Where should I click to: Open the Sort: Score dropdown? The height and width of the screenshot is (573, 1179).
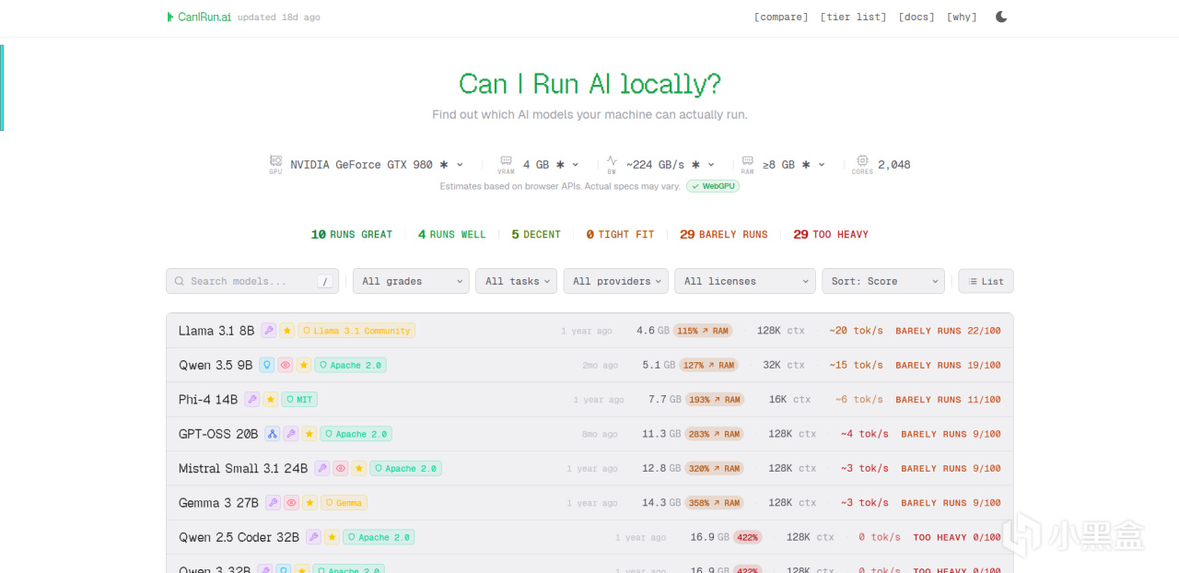pos(883,281)
